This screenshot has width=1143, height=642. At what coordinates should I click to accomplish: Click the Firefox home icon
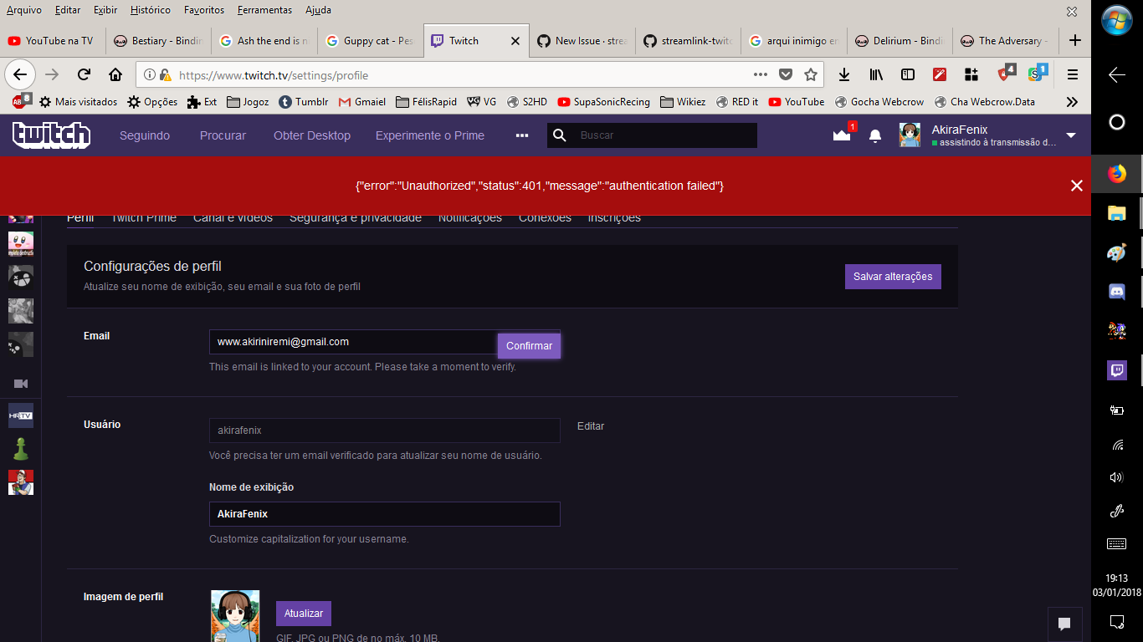pyautogui.click(x=115, y=74)
